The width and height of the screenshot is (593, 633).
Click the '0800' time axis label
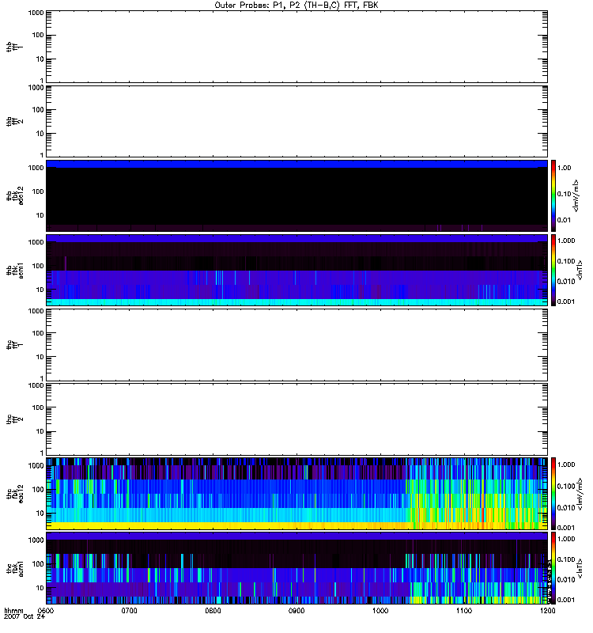point(213,611)
